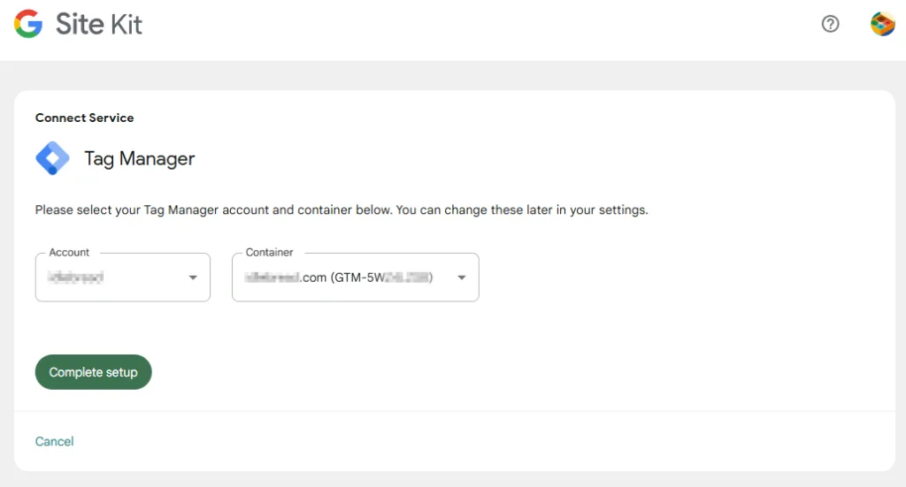The width and height of the screenshot is (906, 487).
Task: Click the Site Kit title text
Action: (x=99, y=24)
